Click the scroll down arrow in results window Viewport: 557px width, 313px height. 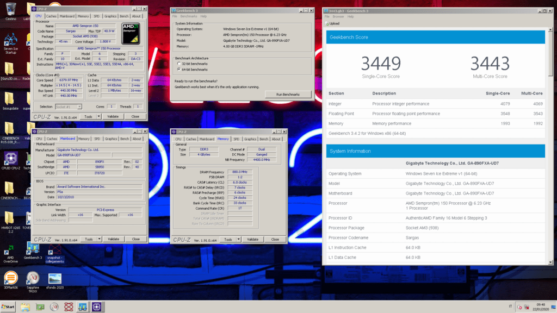[550, 262]
